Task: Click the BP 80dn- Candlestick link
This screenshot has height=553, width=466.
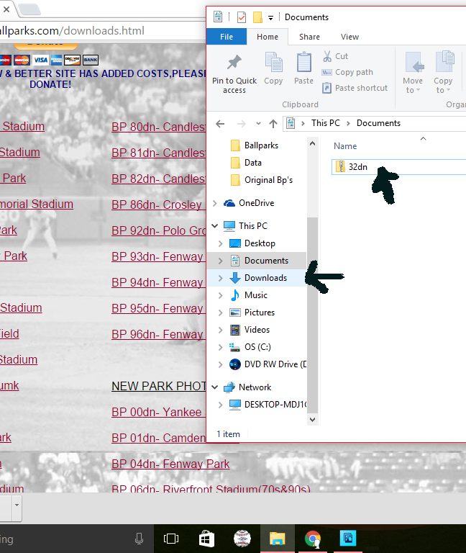Action: (158, 127)
